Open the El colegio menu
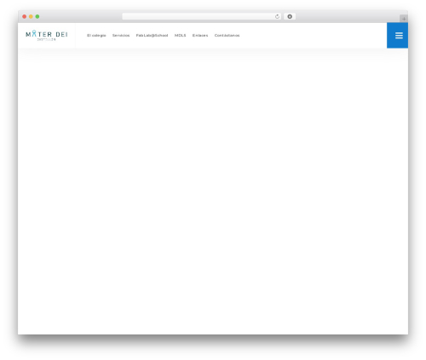Screen dimensions: 426x360 coord(96,36)
